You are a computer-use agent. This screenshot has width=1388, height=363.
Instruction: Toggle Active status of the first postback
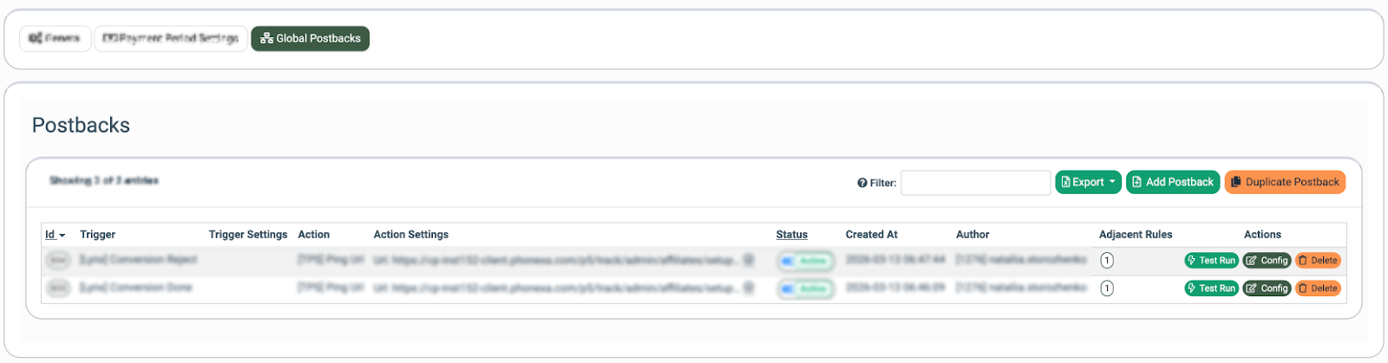(805, 261)
